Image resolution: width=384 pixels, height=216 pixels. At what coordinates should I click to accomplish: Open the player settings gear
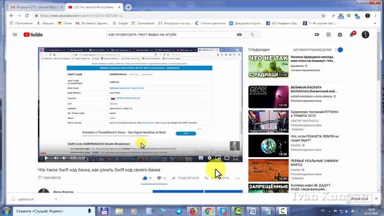209,158
